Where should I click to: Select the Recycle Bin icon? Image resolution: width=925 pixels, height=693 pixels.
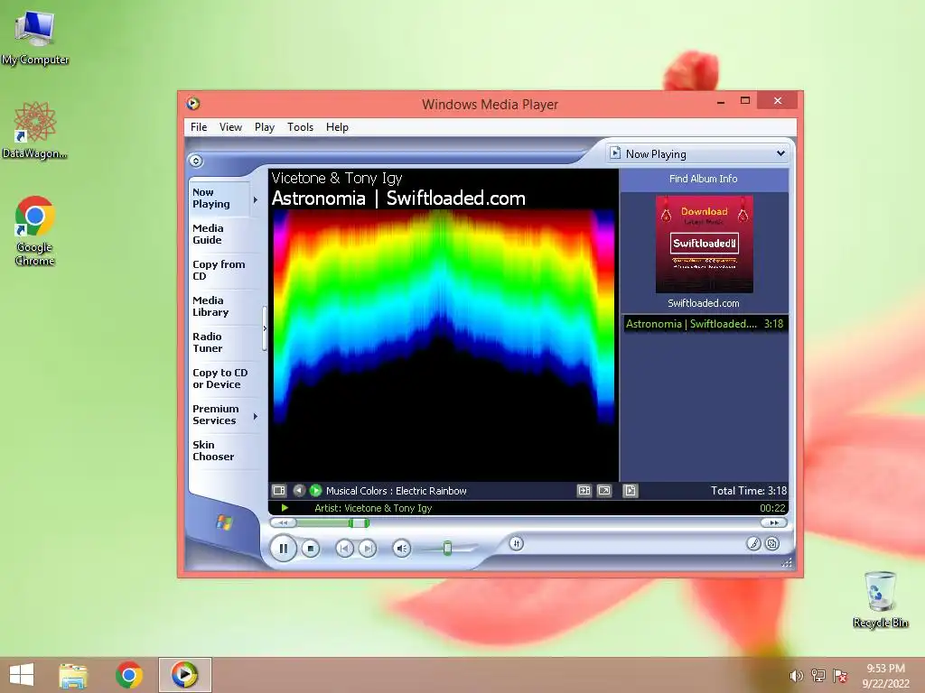click(880, 599)
